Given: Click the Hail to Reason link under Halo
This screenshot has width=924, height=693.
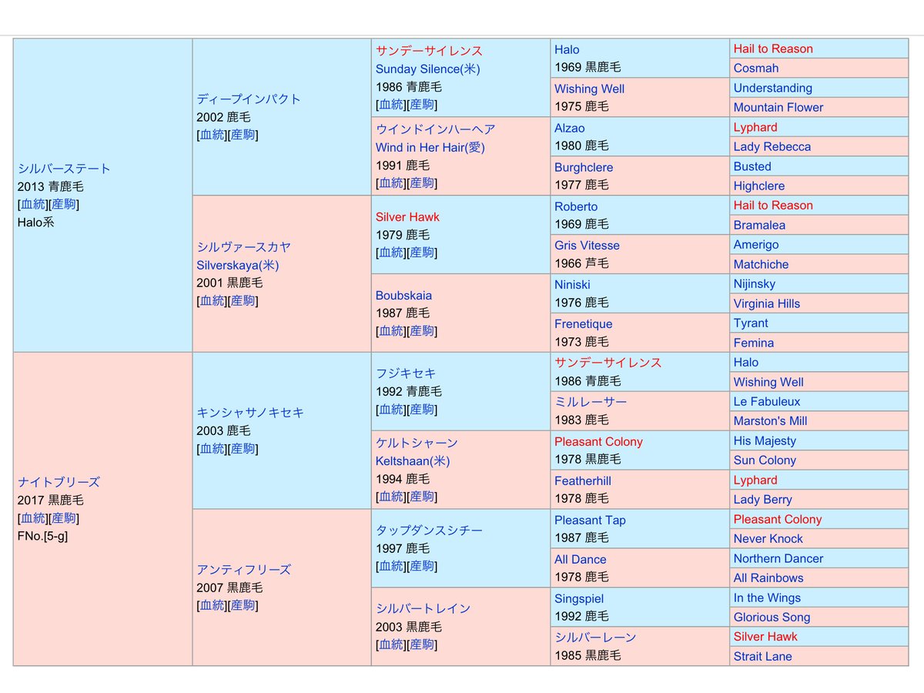Looking at the screenshot, I should coord(773,49).
